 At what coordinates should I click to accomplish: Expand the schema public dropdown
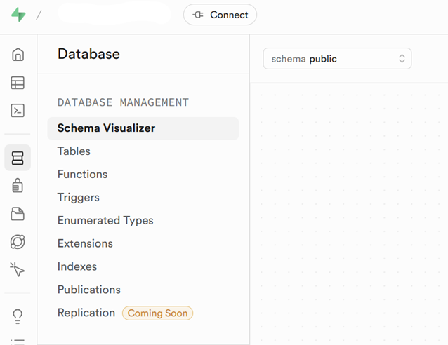[337, 59]
